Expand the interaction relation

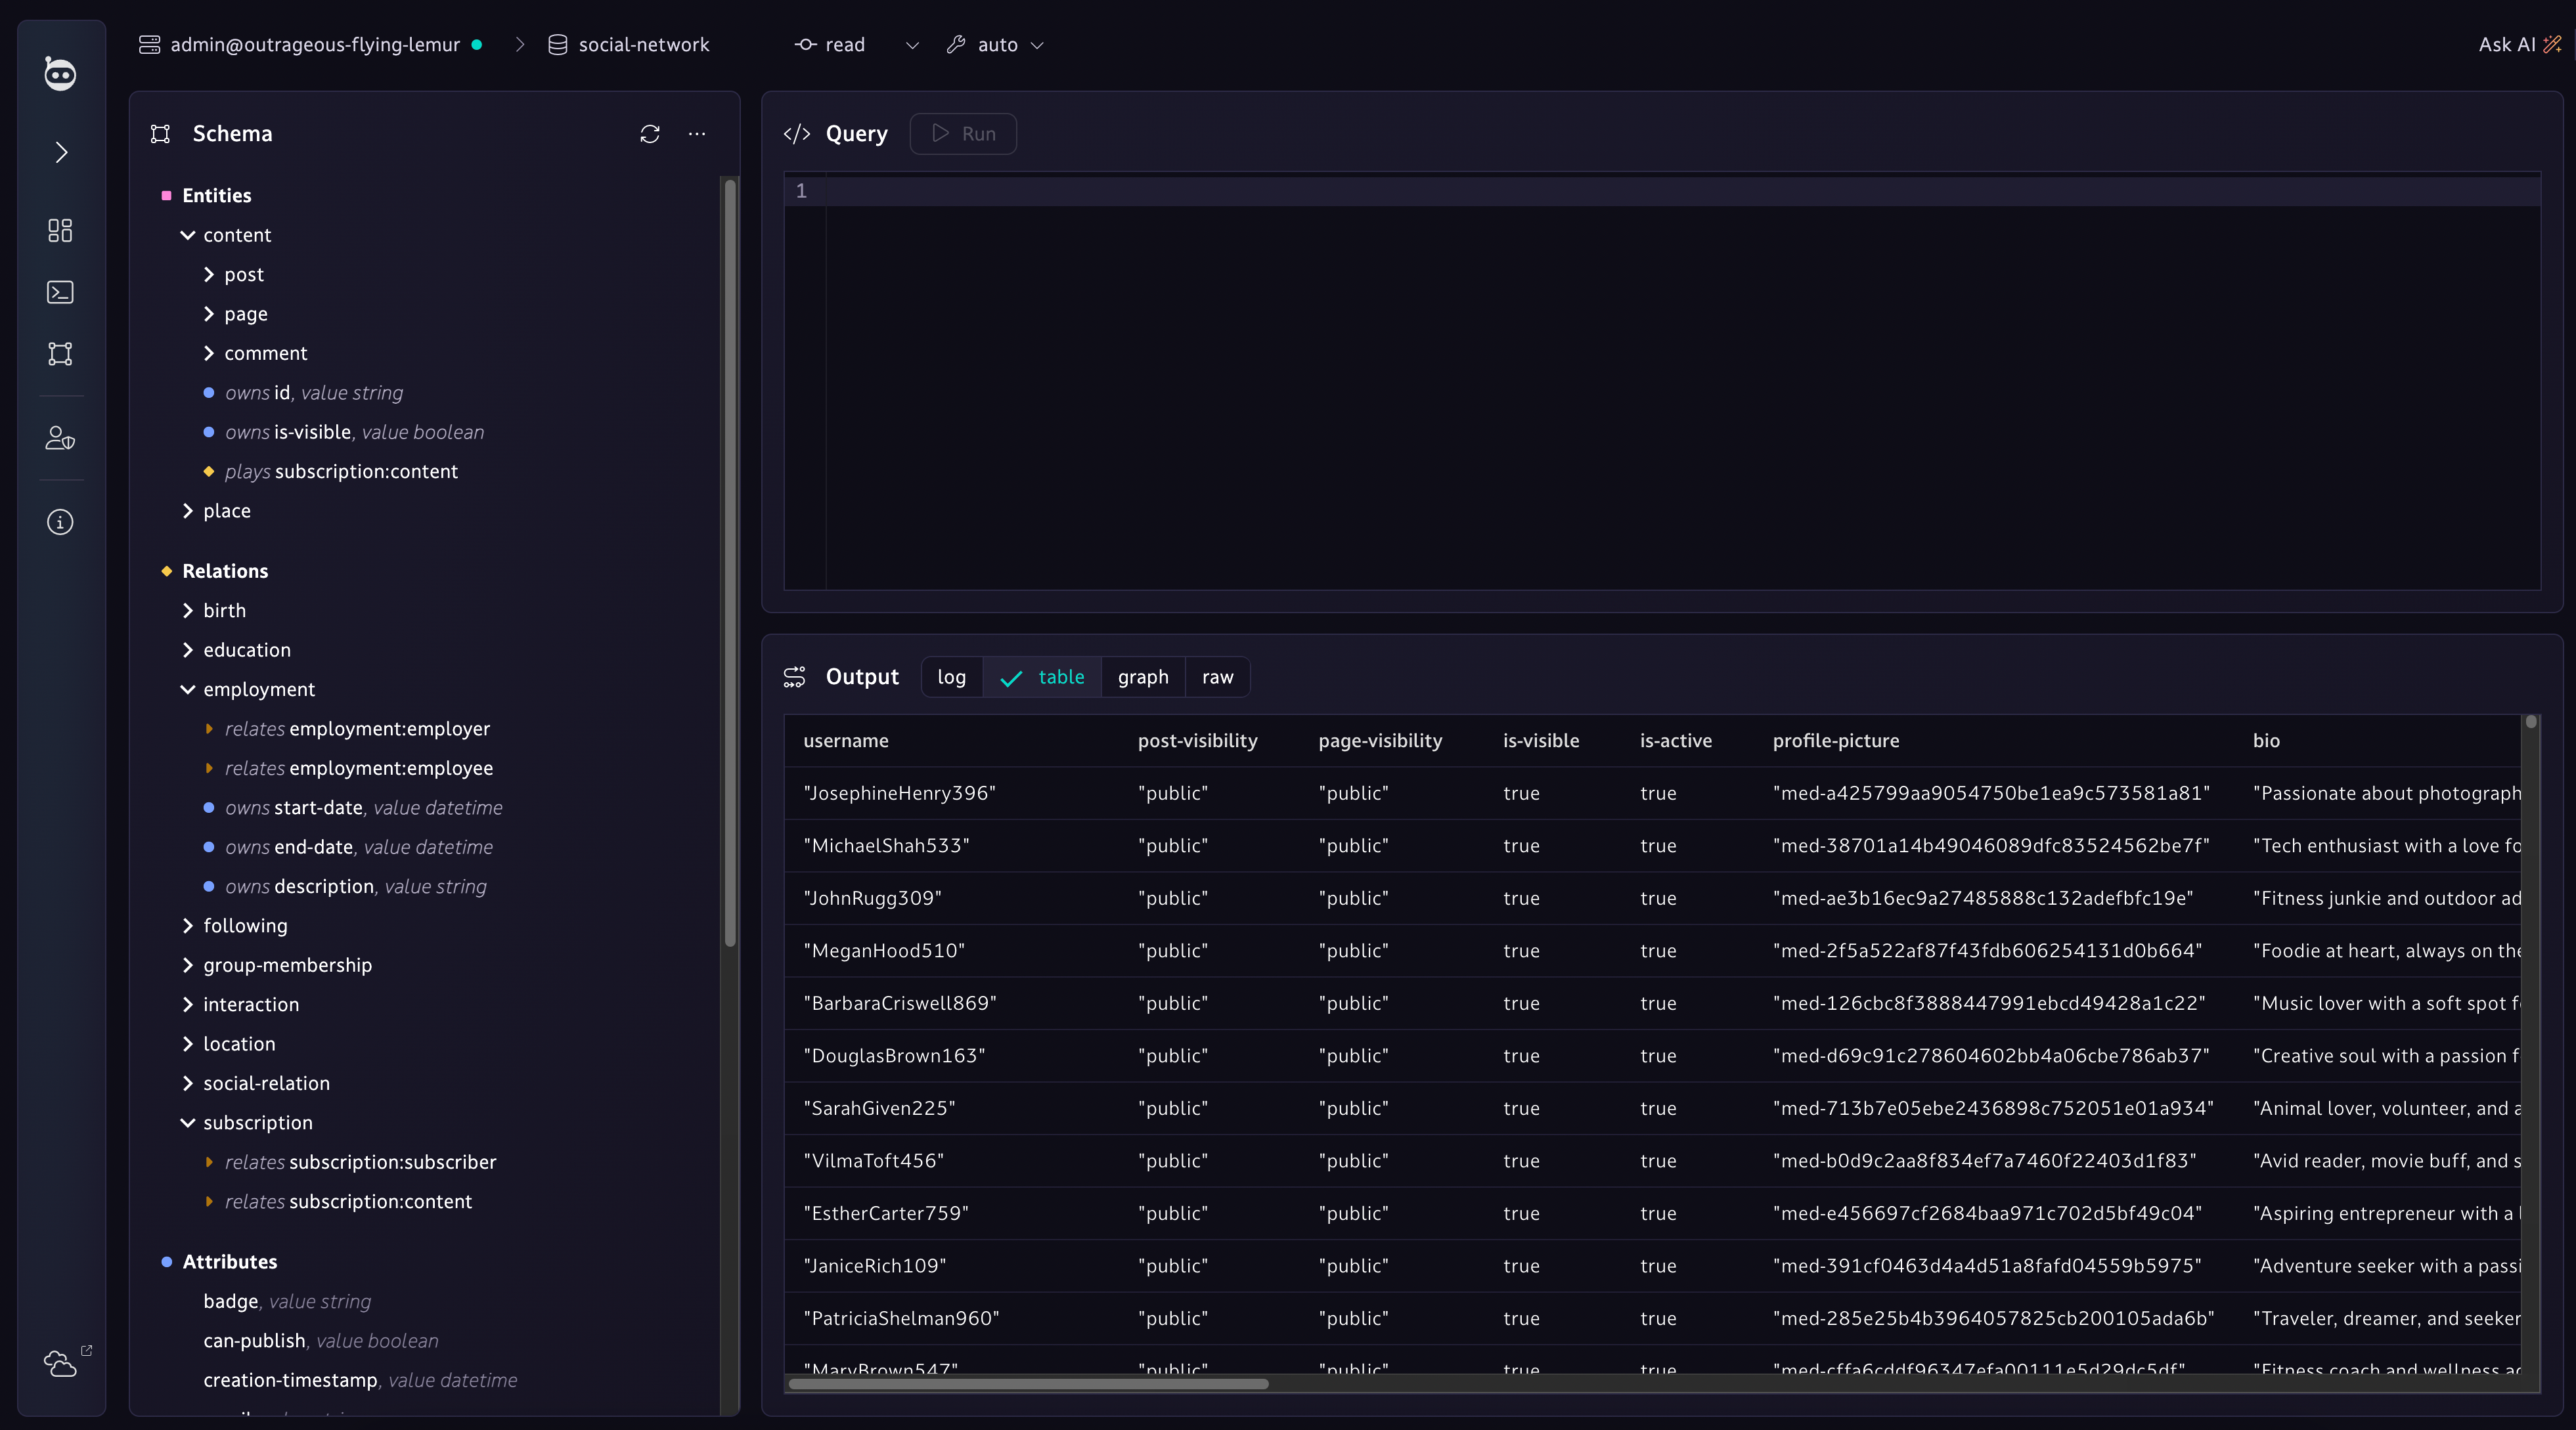187,1005
